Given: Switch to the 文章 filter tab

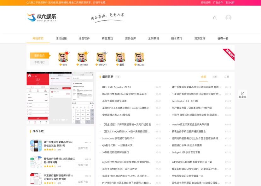Looking at the screenshot, I should pyautogui.click(x=227, y=77).
